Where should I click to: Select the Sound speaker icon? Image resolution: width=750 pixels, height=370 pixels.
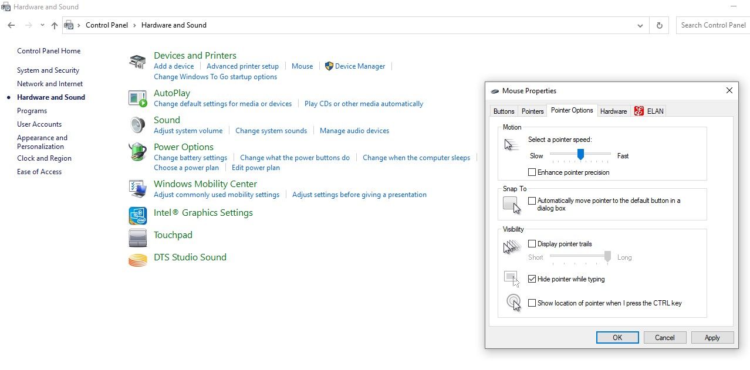pyautogui.click(x=137, y=124)
